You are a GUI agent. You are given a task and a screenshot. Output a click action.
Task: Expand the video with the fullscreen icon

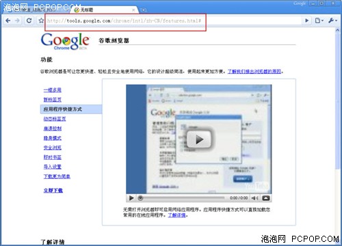pyautogui.click(x=266, y=198)
